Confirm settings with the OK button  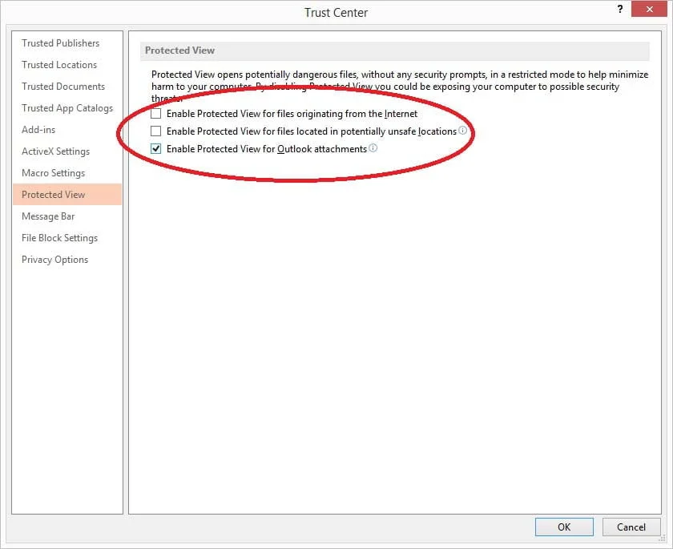pyautogui.click(x=564, y=527)
